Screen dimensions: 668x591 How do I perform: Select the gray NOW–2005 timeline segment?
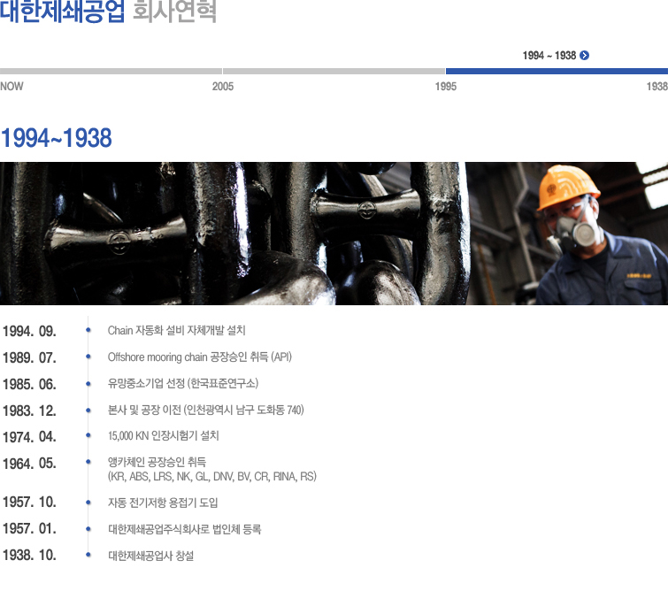pos(111,71)
